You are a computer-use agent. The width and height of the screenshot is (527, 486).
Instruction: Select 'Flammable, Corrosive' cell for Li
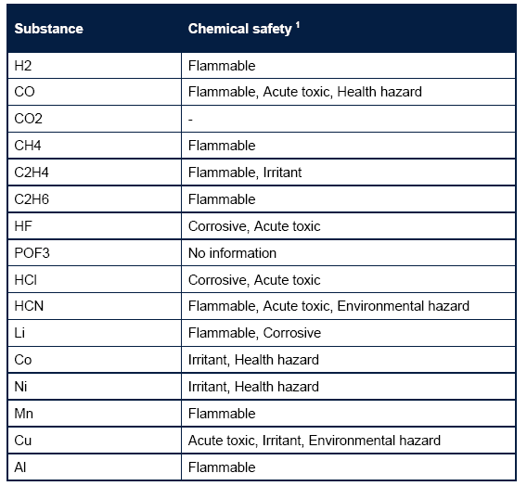point(349,333)
